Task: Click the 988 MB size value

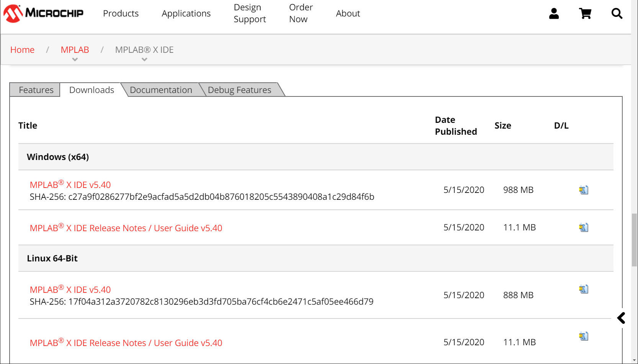Action: coord(518,190)
